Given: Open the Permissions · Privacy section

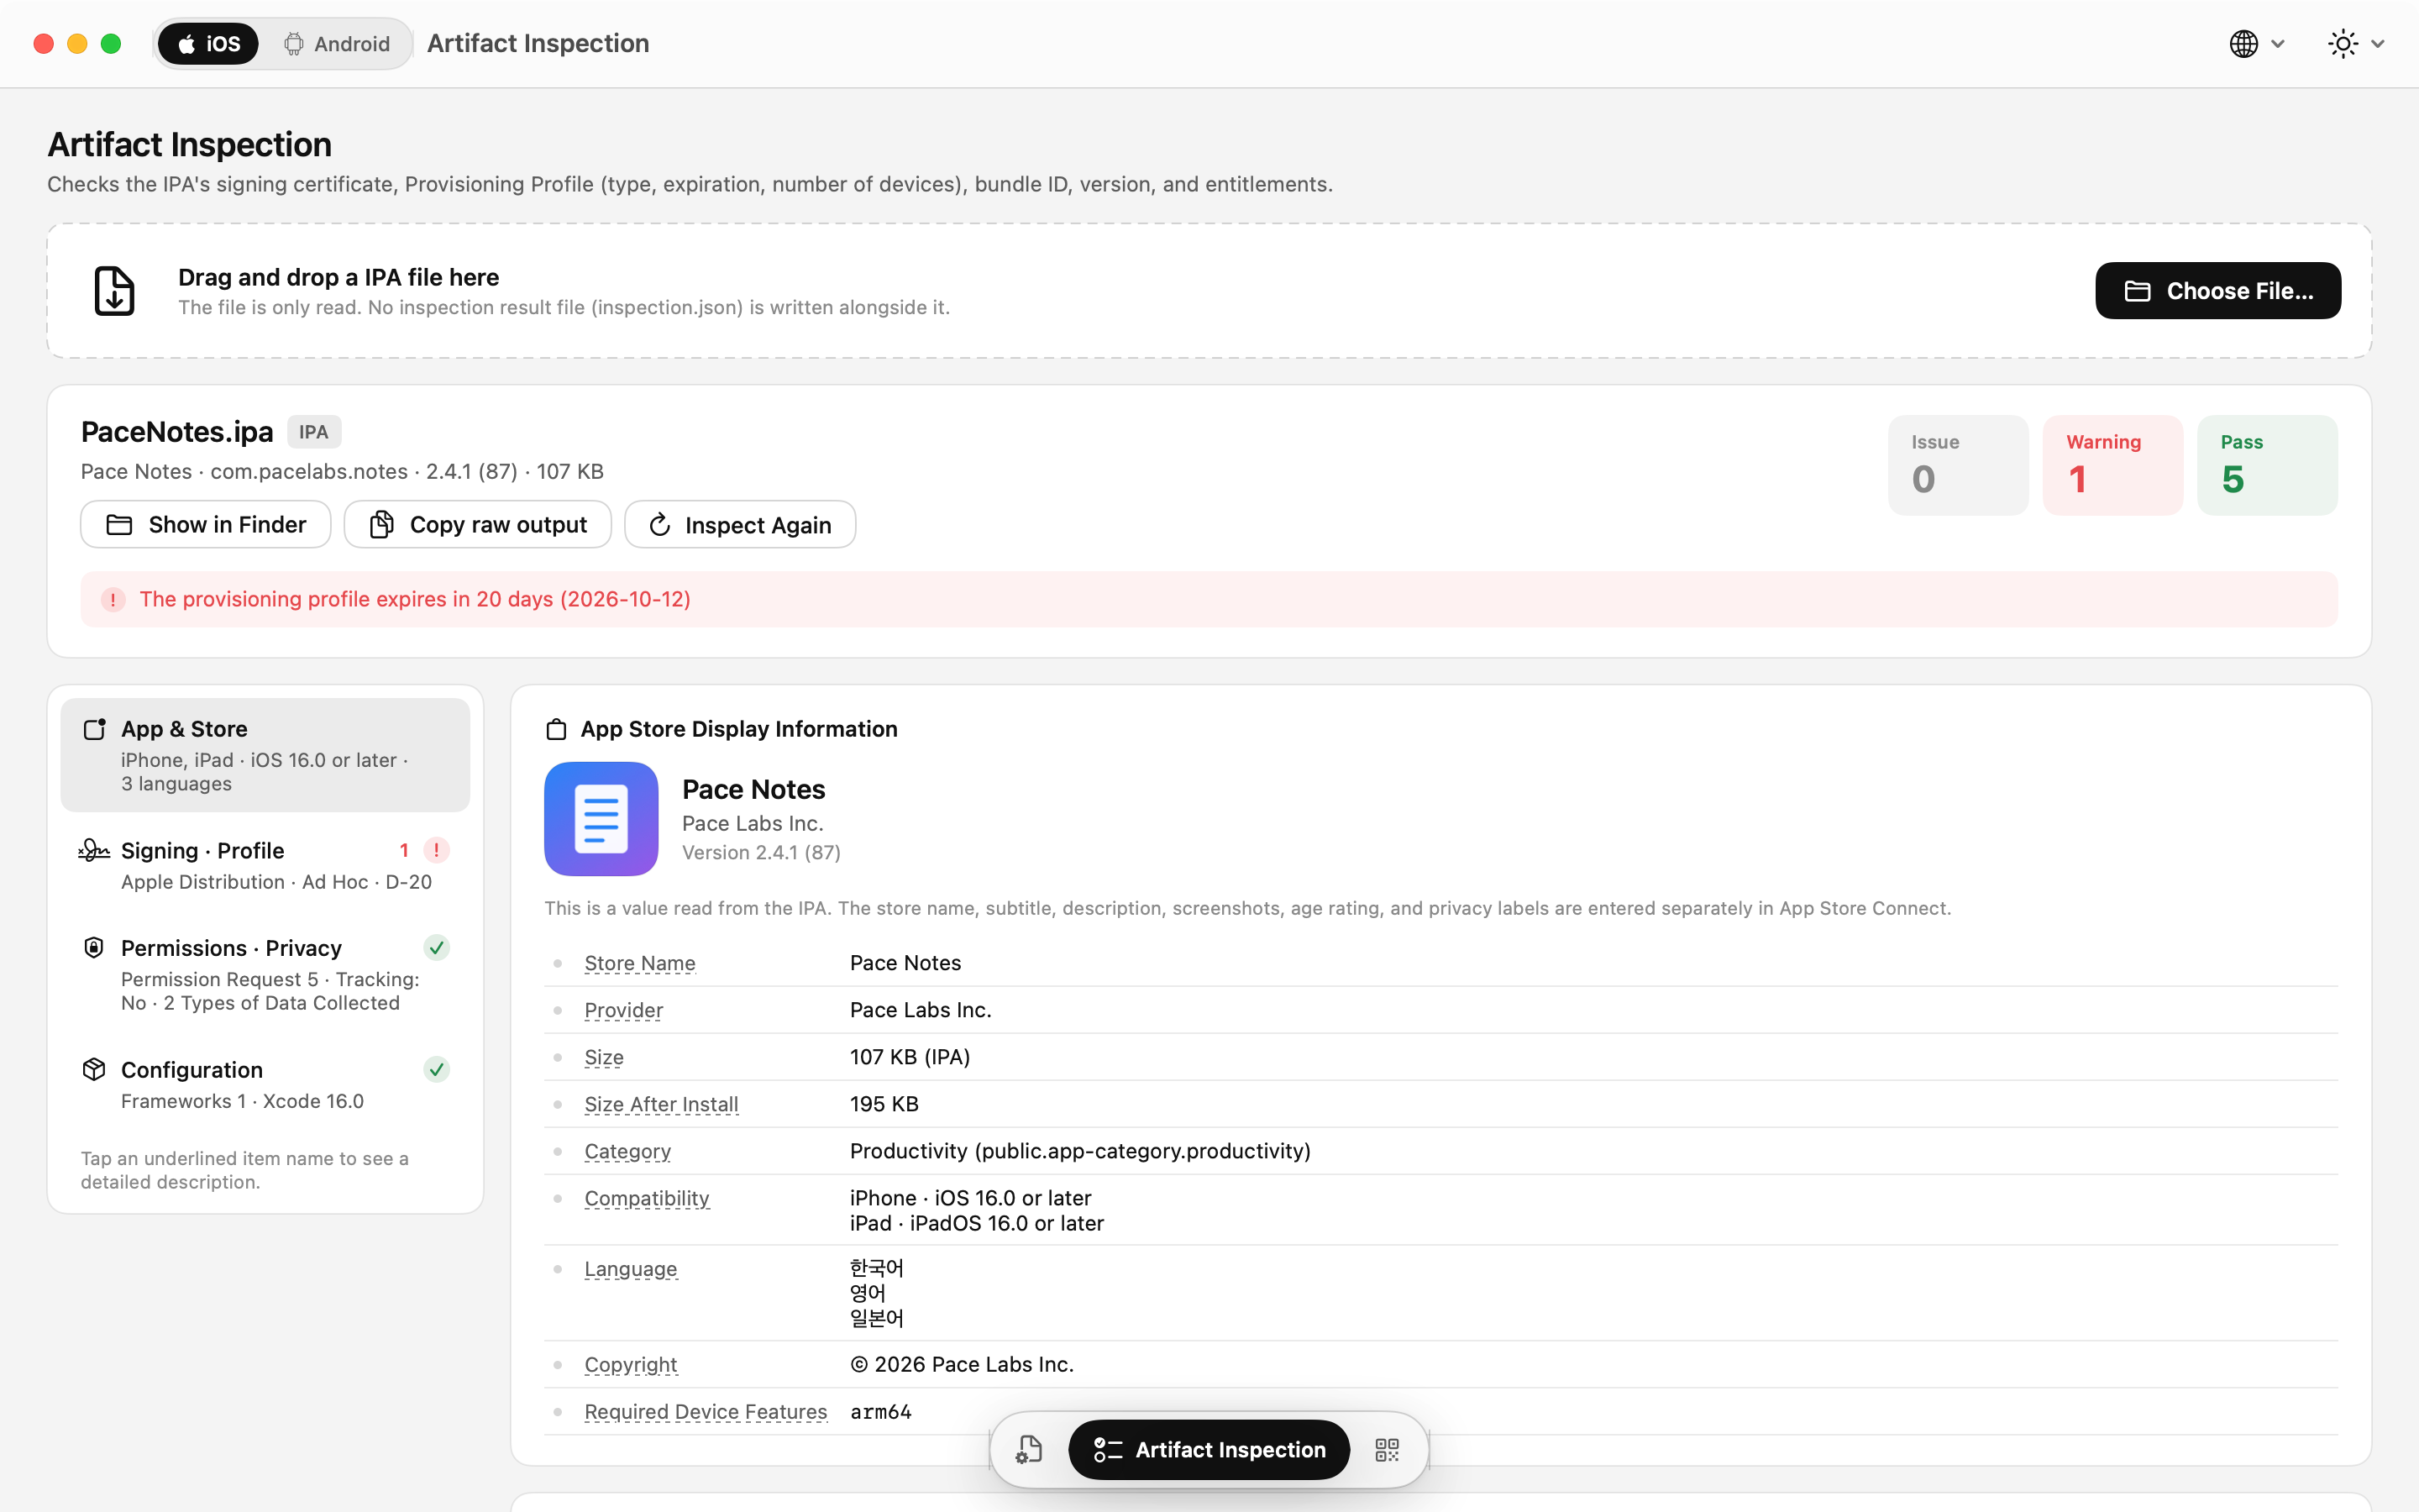Looking at the screenshot, I should [265, 975].
